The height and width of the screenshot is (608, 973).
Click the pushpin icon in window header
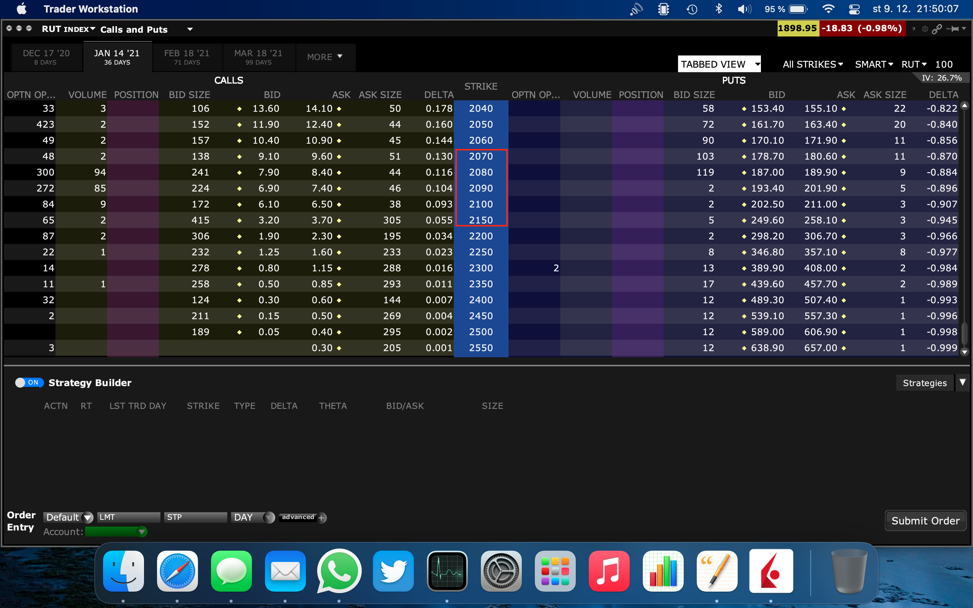coord(953,29)
